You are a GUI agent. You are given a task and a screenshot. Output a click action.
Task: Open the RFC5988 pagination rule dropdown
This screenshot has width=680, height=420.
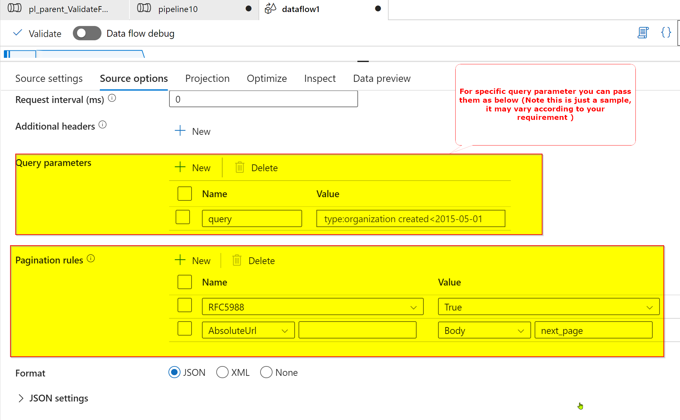tap(414, 307)
